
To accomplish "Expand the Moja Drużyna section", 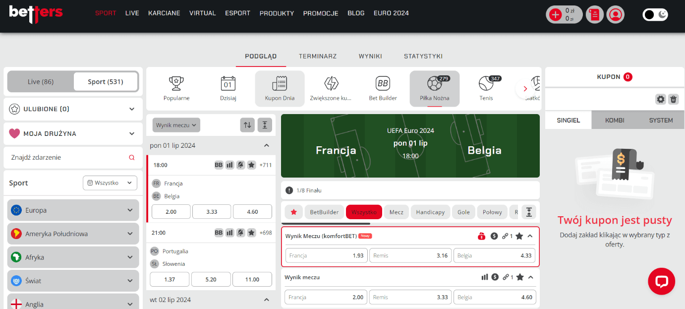I will tap(73, 134).
